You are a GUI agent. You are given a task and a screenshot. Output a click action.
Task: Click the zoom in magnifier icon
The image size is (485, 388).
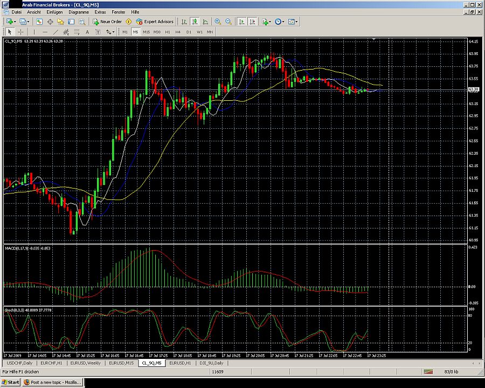coord(218,22)
